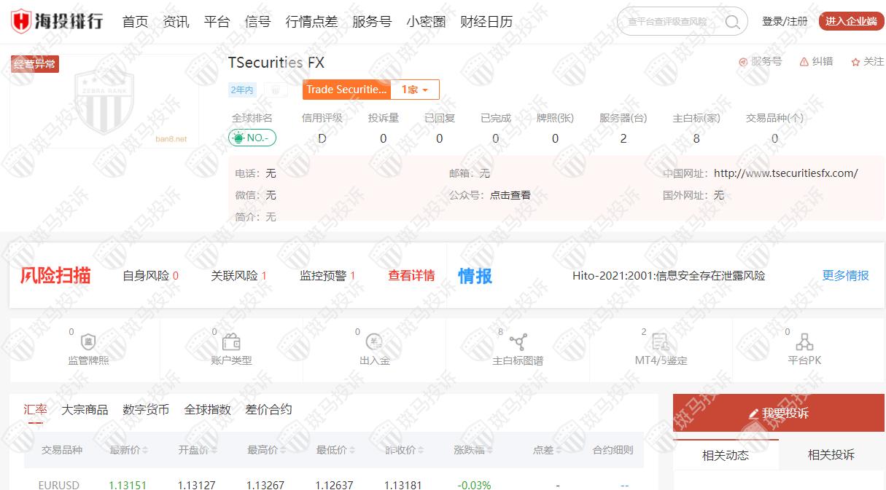Switch to 大宗商品 tab
Viewport: 886px width, 490px height.
coord(85,410)
